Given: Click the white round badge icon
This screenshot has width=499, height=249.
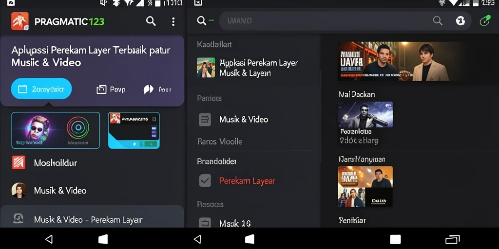Looking at the screenshot, I should 460,21.
